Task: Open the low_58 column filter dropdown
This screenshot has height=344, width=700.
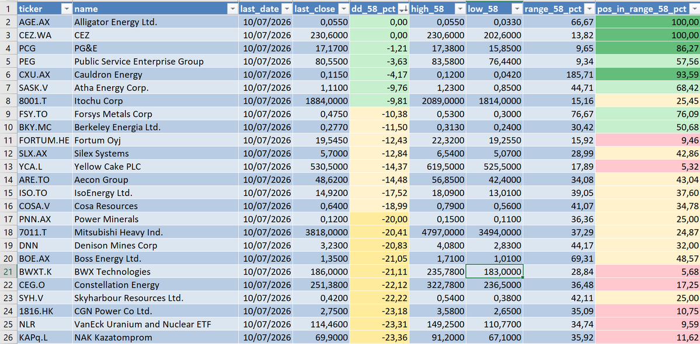Action: [517, 9]
